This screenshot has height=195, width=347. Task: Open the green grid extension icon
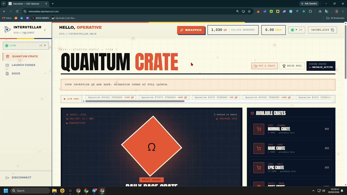tap(271, 11)
